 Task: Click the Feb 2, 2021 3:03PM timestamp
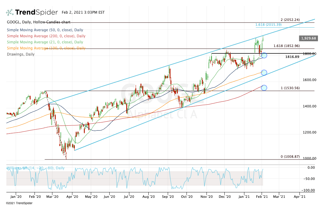click(82, 12)
